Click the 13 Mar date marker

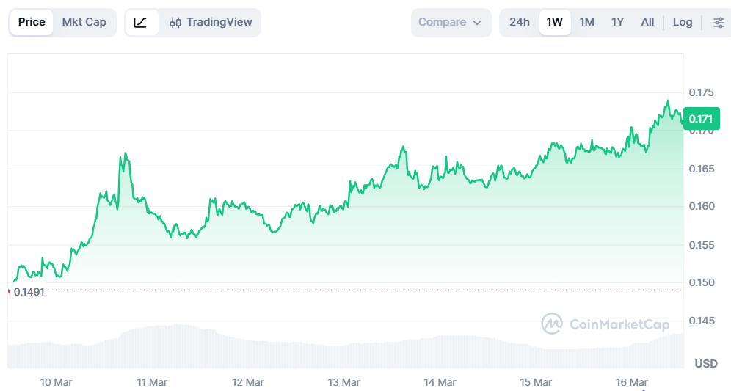pos(343,382)
